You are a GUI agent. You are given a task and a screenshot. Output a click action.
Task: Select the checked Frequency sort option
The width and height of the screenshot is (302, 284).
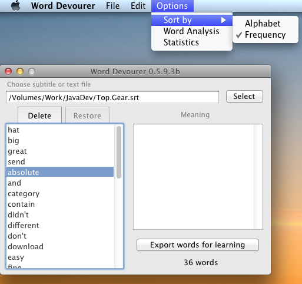pyautogui.click(x=266, y=35)
